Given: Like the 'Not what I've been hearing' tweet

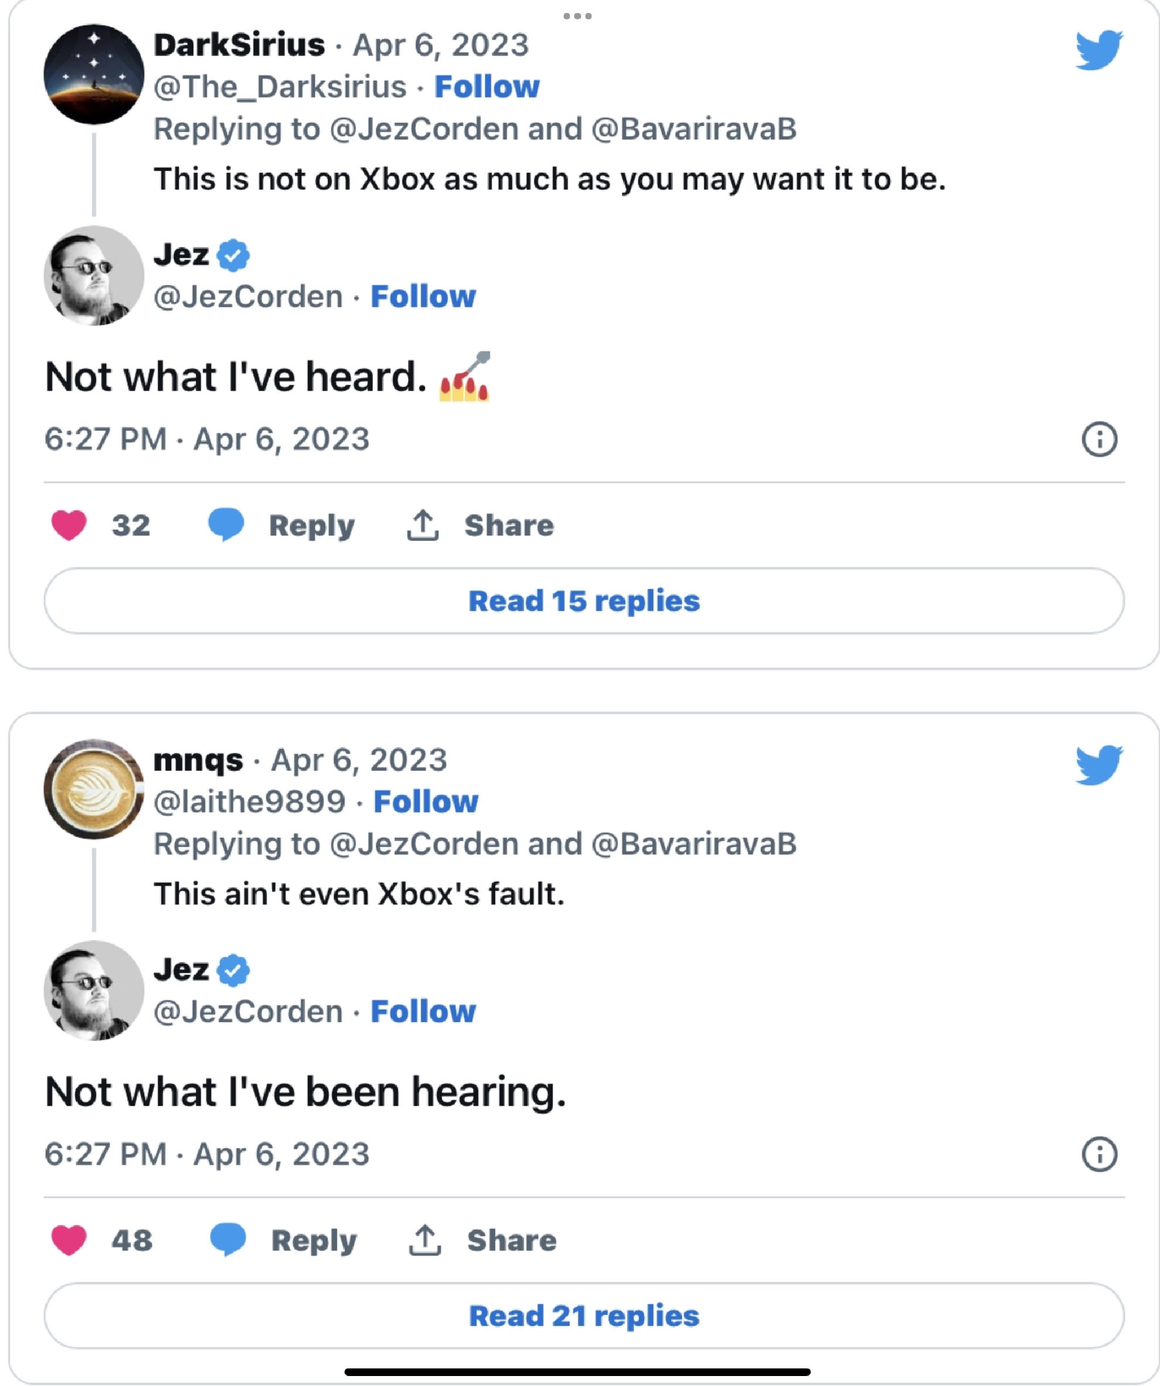Looking at the screenshot, I should [69, 1240].
